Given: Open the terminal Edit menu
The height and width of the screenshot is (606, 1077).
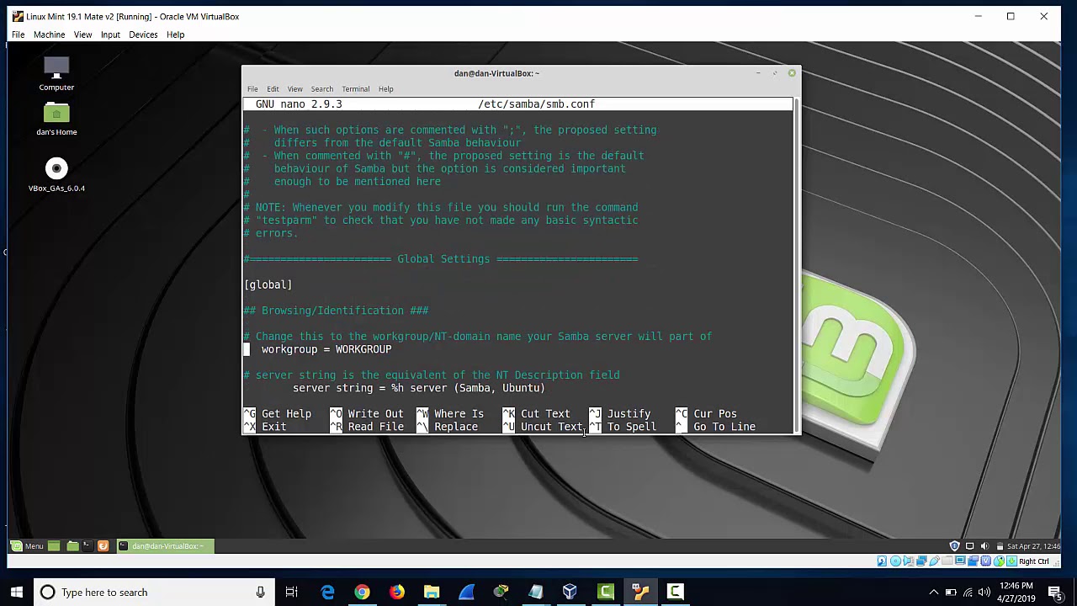Looking at the screenshot, I should coord(273,88).
